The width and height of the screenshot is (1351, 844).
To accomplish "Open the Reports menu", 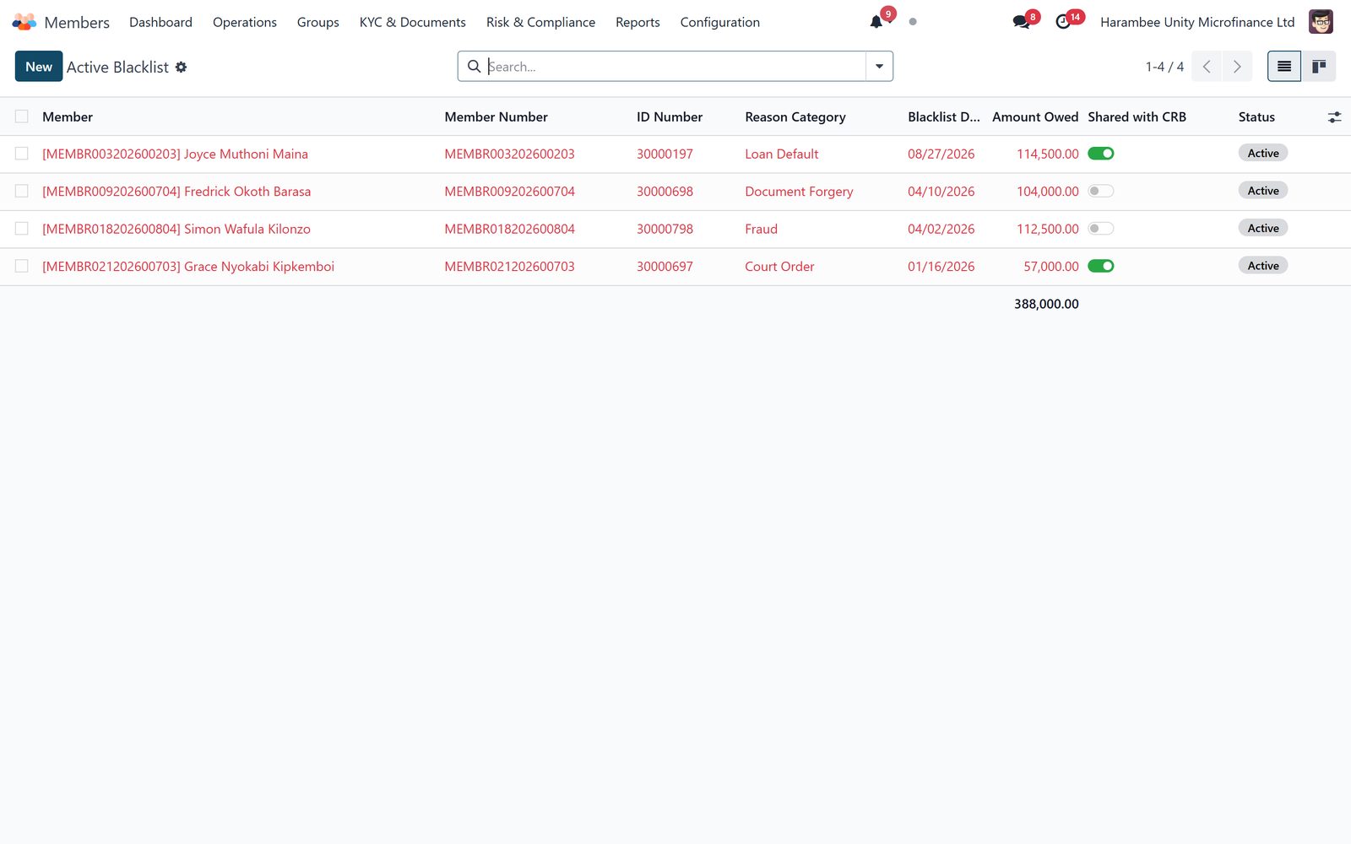I will [x=638, y=22].
